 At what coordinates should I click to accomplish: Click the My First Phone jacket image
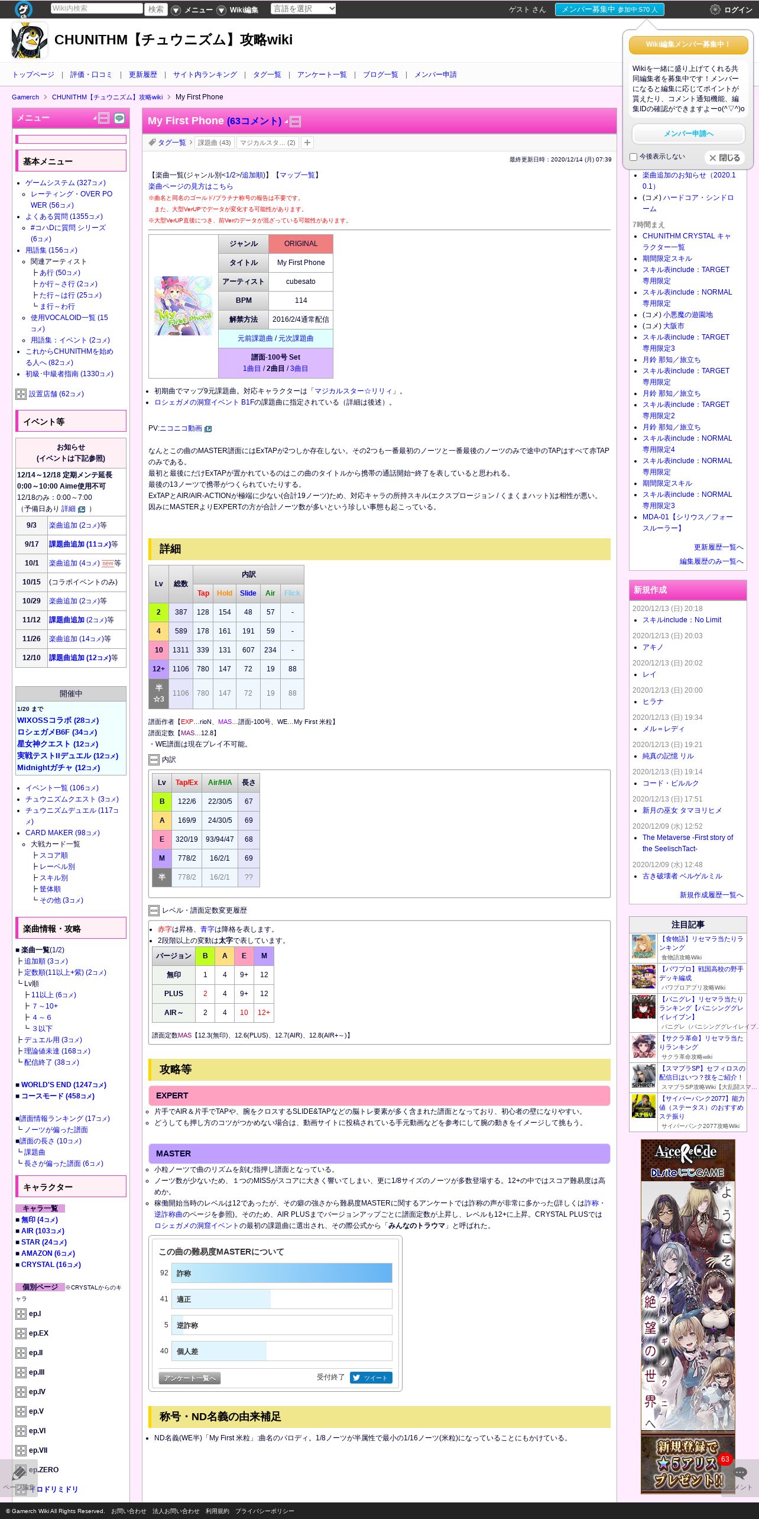click(x=183, y=306)
